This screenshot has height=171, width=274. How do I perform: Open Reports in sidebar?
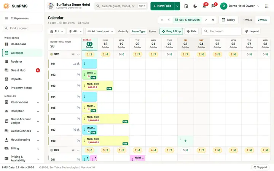22,79
